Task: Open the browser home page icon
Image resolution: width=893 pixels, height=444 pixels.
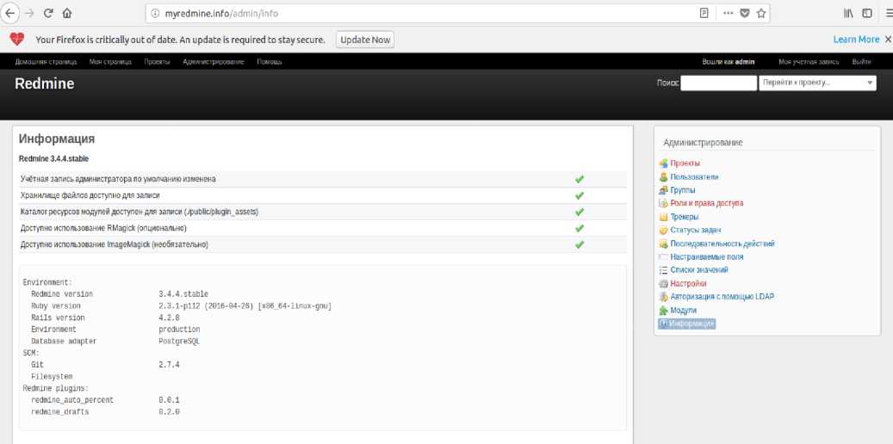Action: [67, 13]
